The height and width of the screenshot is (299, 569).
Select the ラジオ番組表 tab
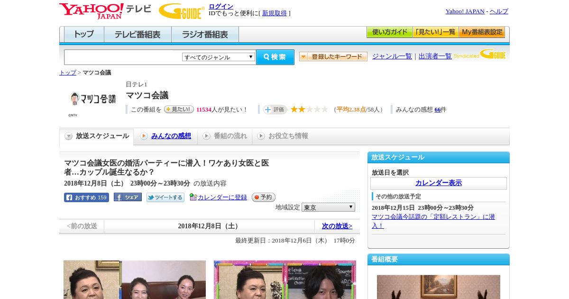coord(205,34)
